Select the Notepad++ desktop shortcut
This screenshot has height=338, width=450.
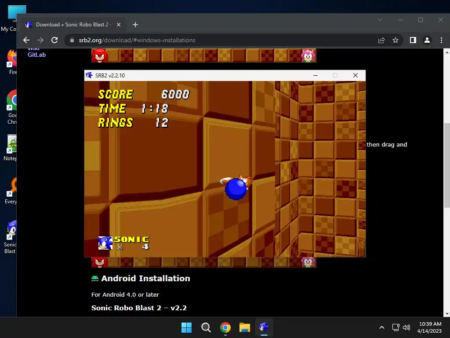[x=11, y=148]
